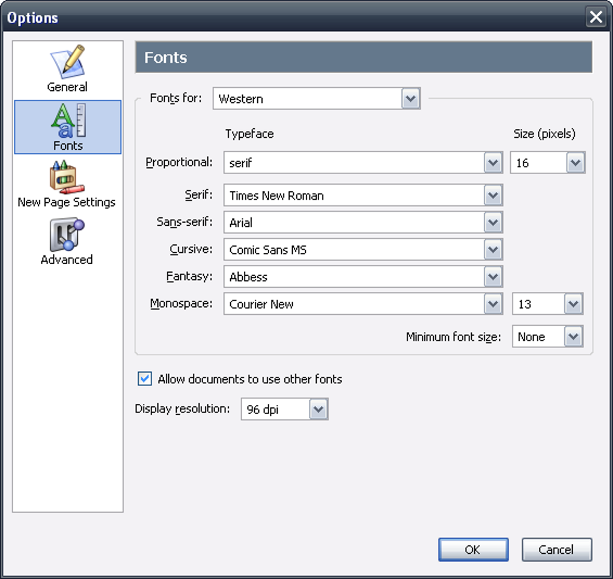Click the Size (pixels) column heading
613x579 pixels.
pos(544,134)
